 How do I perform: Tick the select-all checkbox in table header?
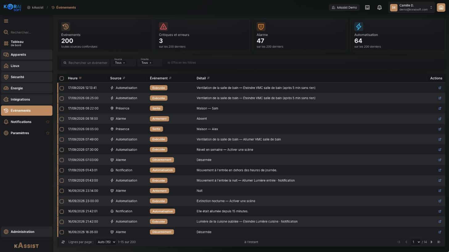coord(62,78)
